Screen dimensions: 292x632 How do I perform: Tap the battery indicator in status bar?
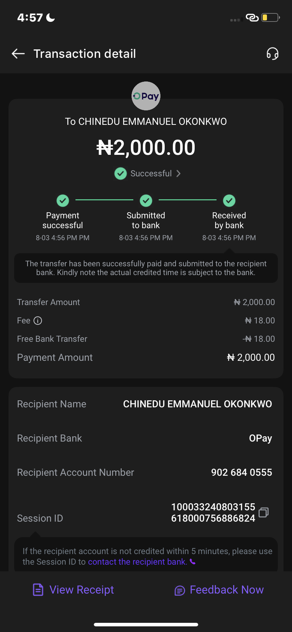[270, 18]
